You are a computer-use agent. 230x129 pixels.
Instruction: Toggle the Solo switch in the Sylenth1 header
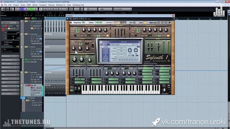pos(134,23)
